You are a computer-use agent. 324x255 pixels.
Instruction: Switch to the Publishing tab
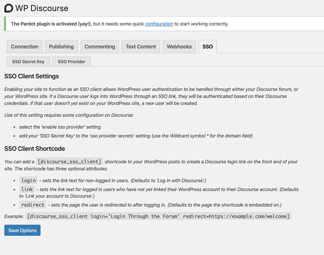coord(61,46)
